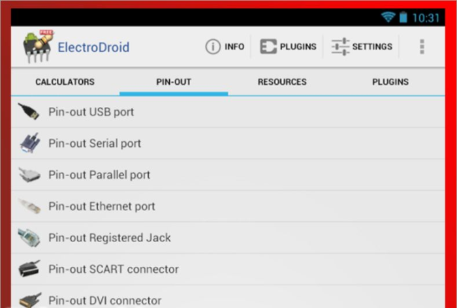
Task: Select the SCART connector icon
Action: tap(29, 269)
